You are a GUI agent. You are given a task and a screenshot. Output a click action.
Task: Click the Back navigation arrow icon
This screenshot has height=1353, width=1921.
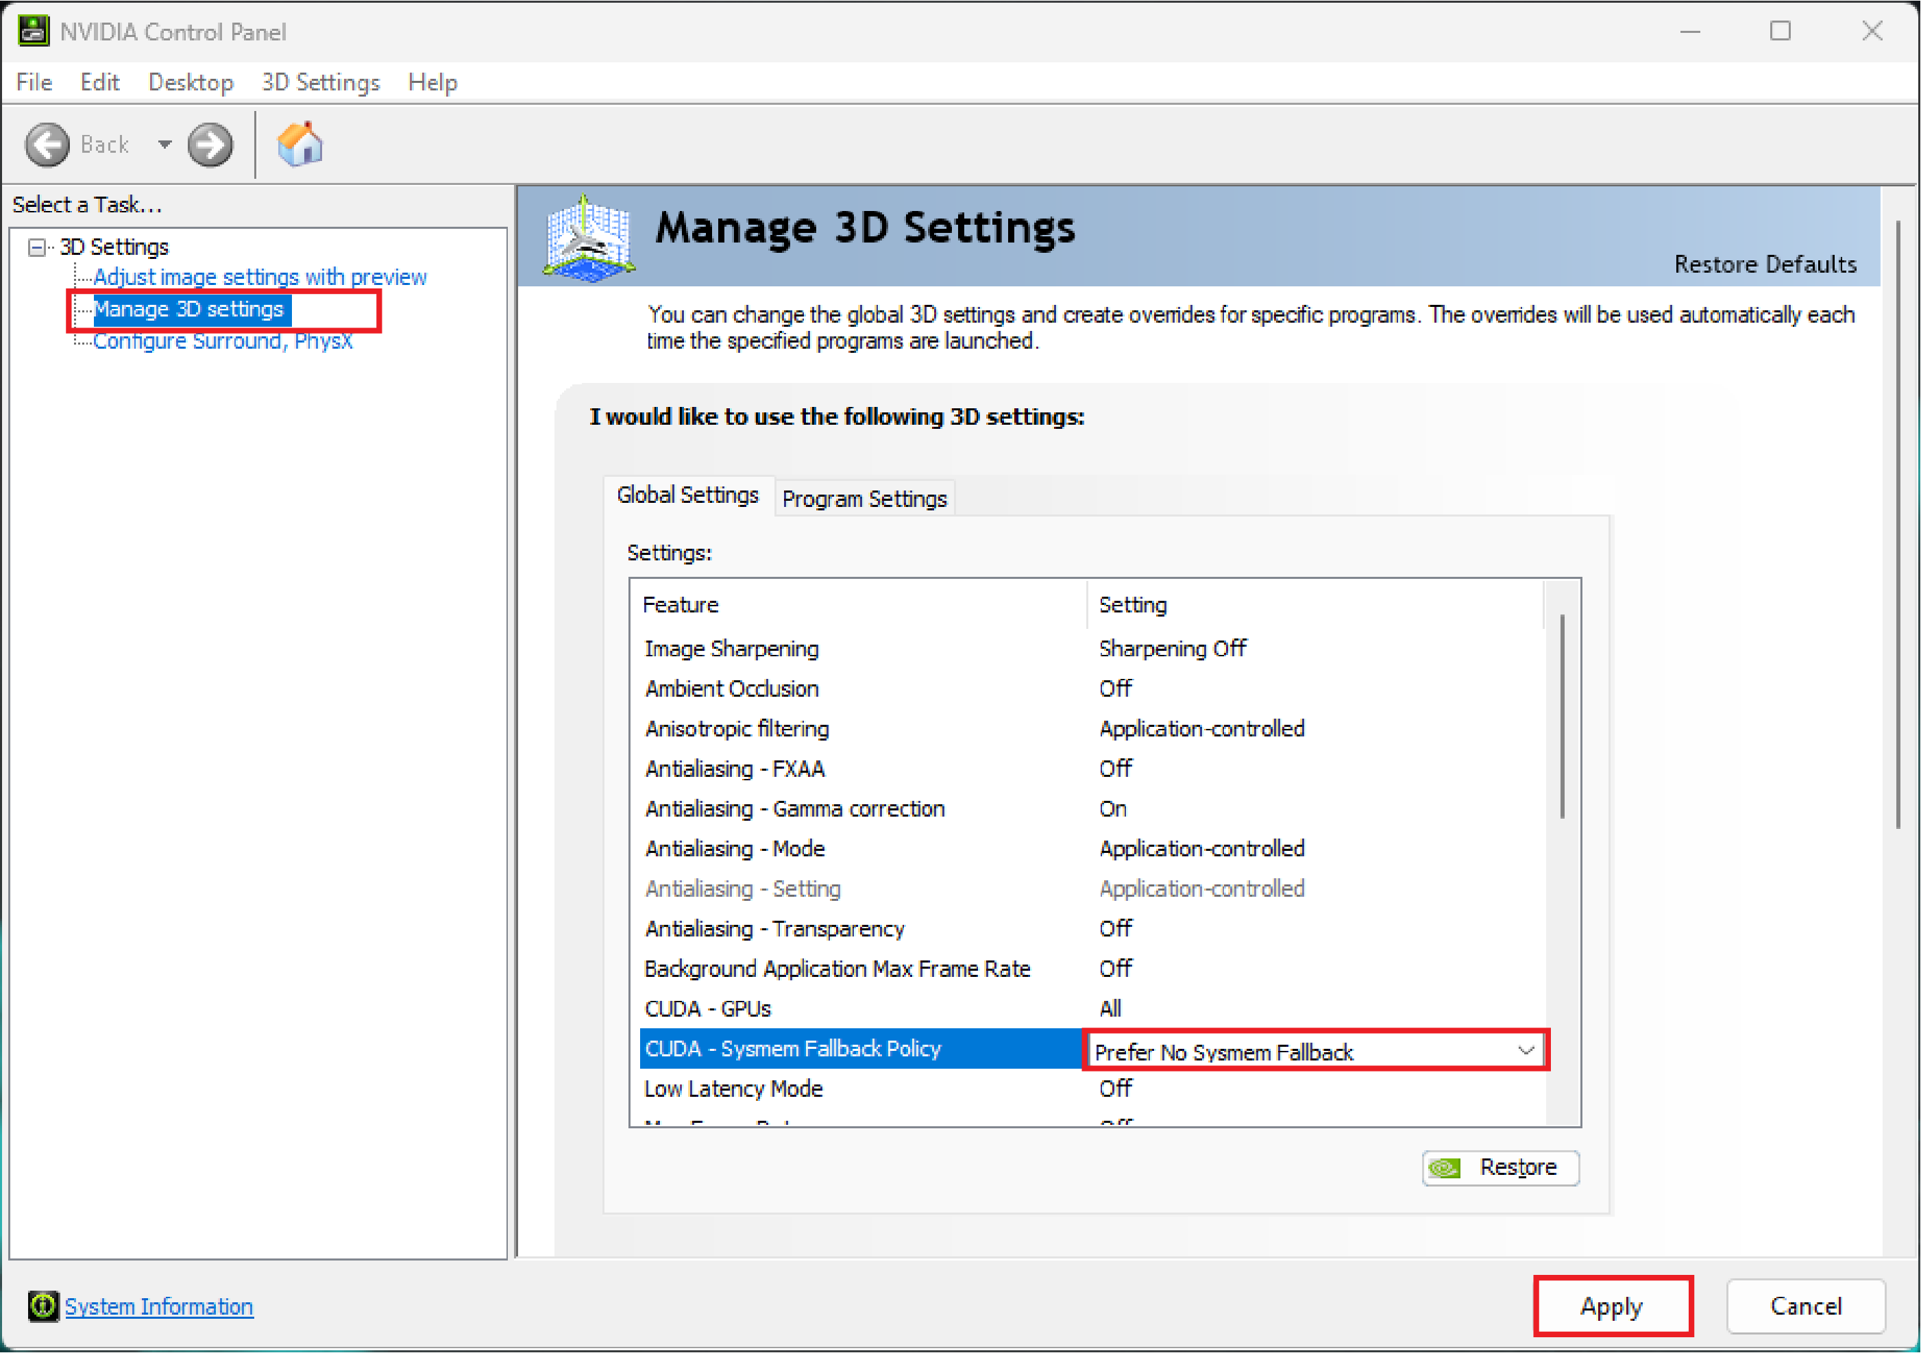(x=48, y=144)
